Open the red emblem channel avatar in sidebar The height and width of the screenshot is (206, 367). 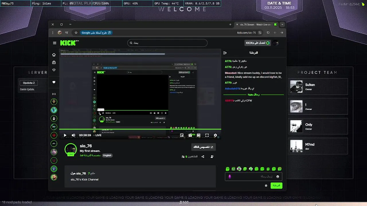54,135
